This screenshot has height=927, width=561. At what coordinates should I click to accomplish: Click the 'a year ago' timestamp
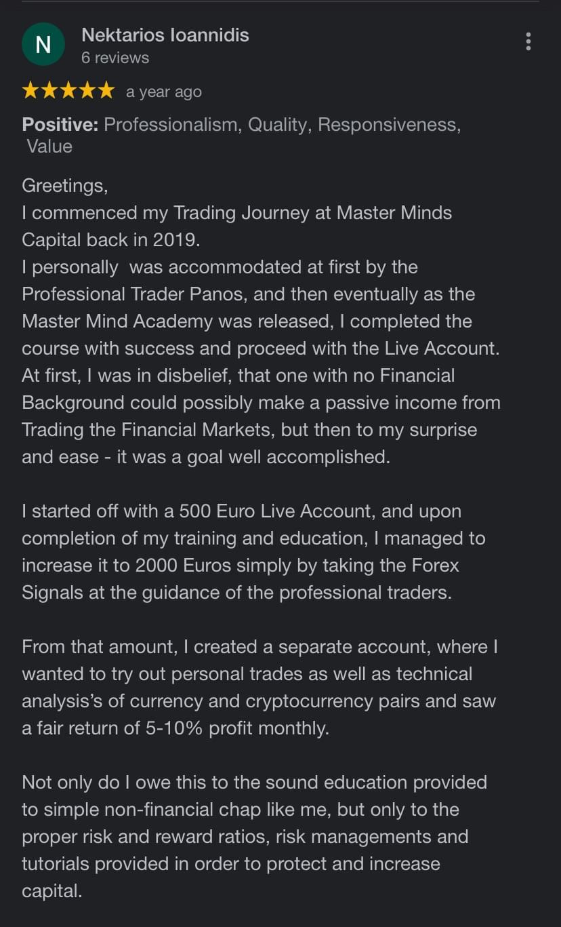tap(164, 92)
